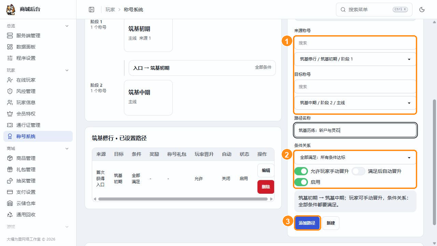Click the 添加路径 button
437x246 pixels.
pos(307,223)
